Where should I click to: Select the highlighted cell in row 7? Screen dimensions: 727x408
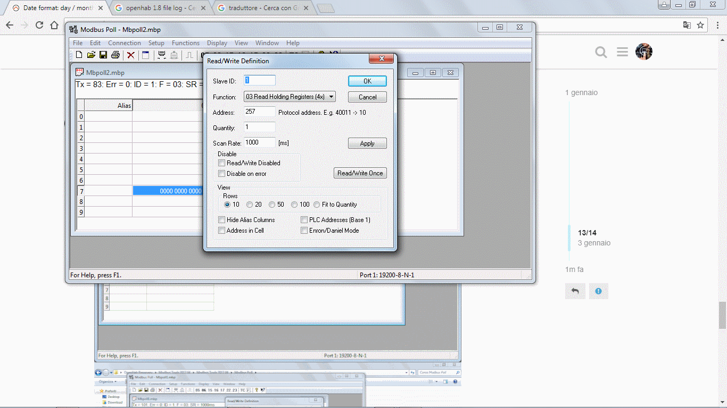click(x=168, y=191)
